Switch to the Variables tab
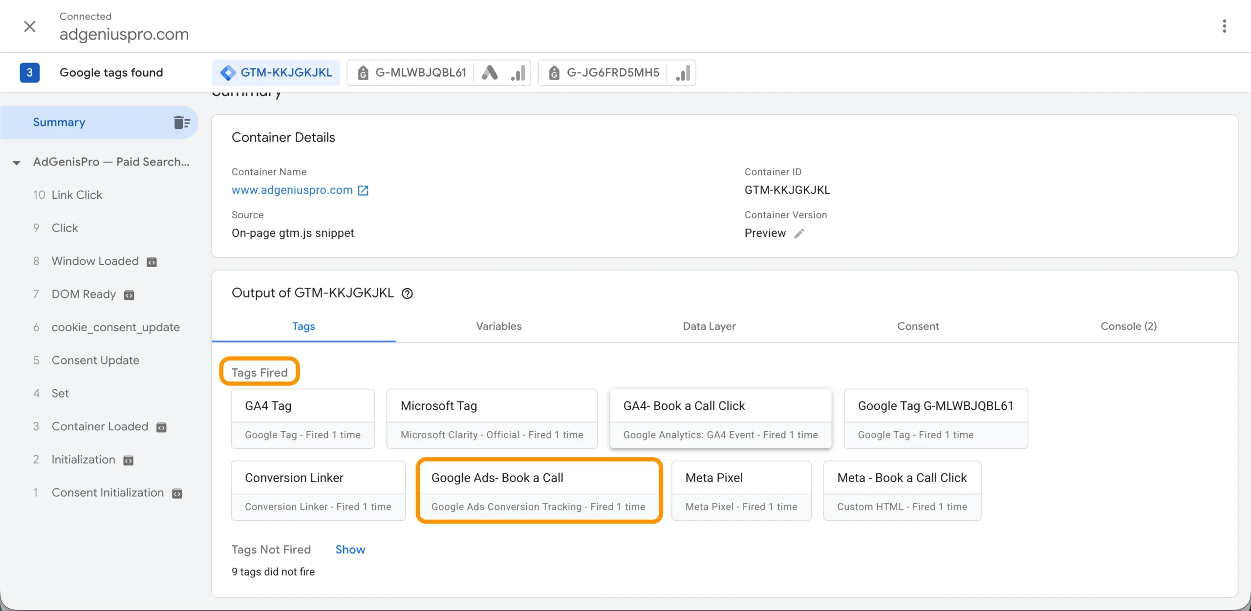 [x=499, y=326]
